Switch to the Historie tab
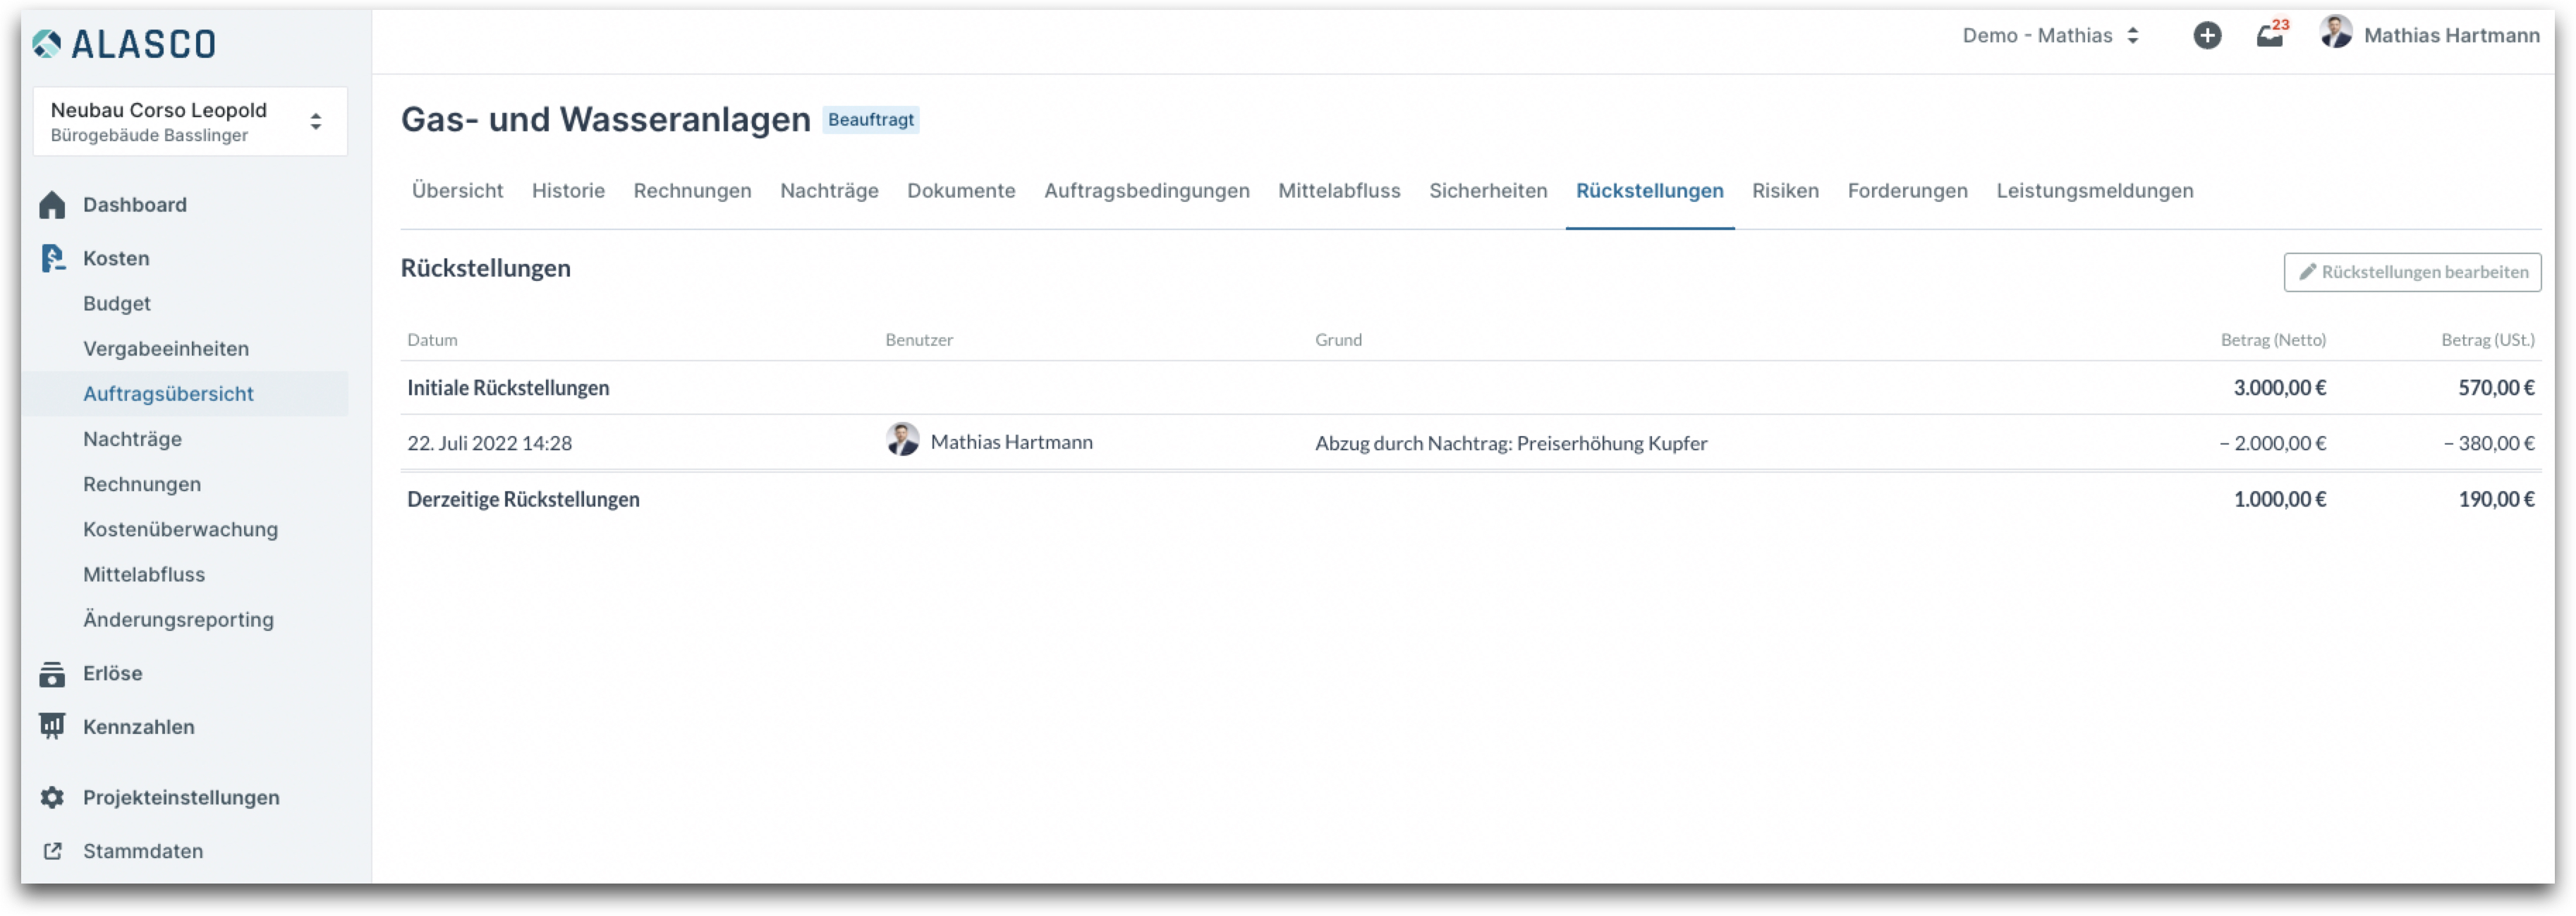 click(x=568, y=191)
